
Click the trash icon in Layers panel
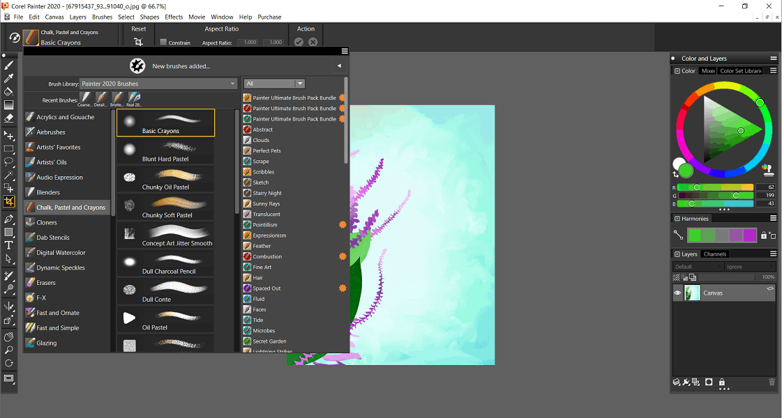pos(772,382)
